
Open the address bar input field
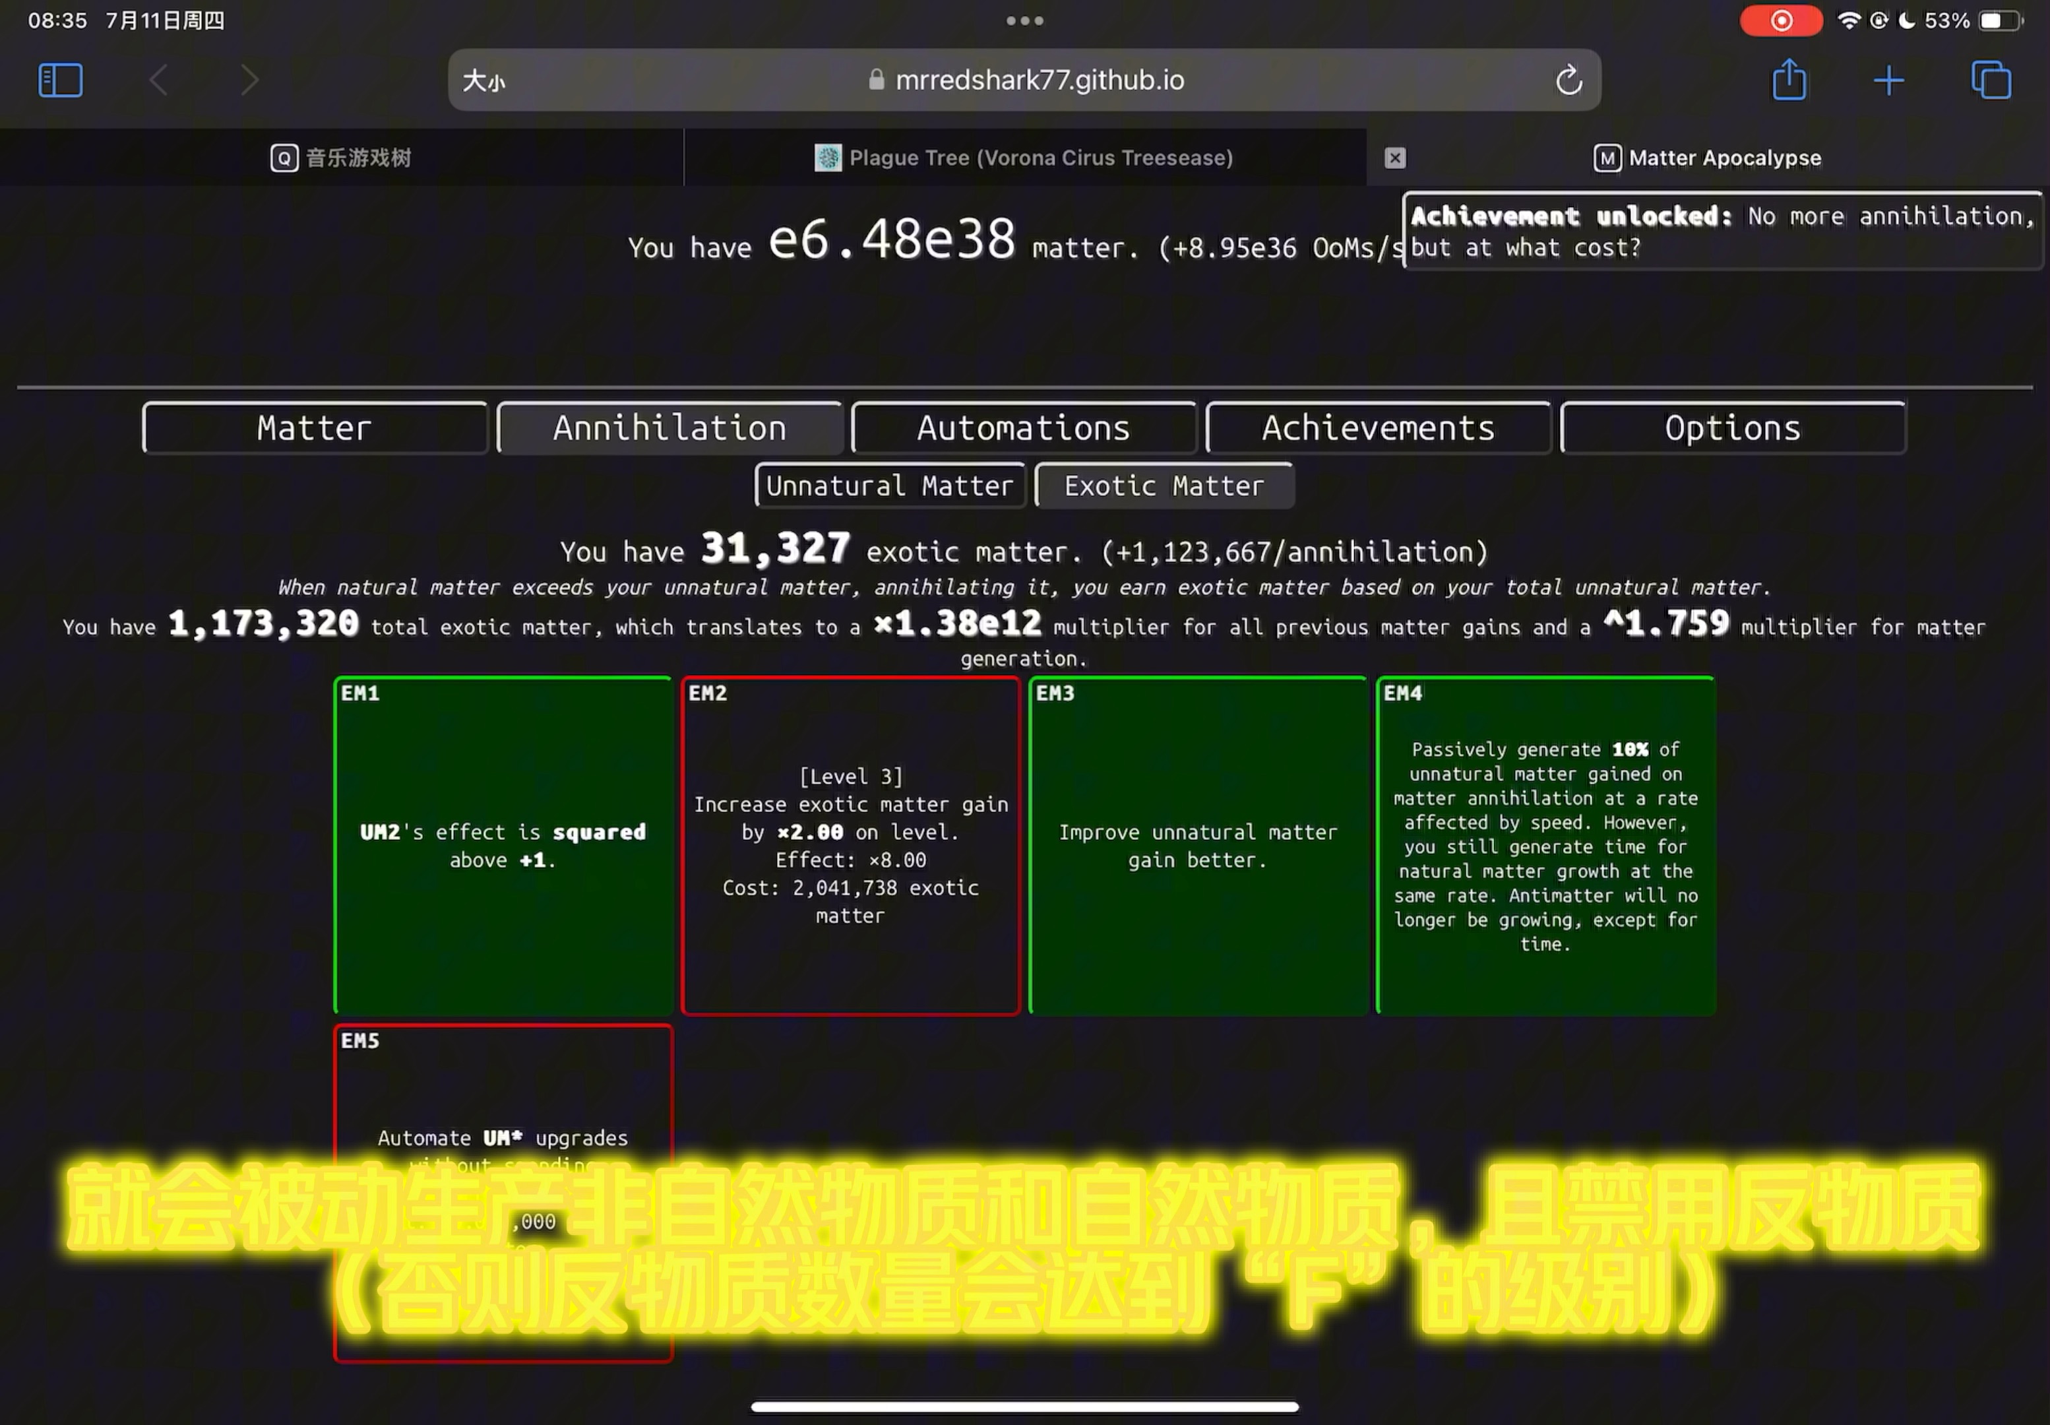(1025, 79)
